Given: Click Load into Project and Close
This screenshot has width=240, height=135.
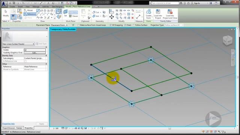Looking at the screenshot, I should pos(170,14).
